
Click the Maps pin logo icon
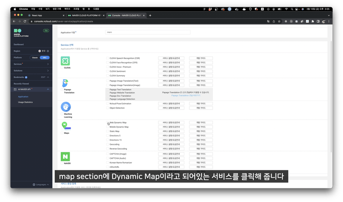point(65,125)
